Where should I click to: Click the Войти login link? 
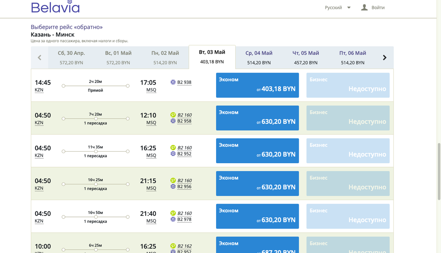point(378,8)
